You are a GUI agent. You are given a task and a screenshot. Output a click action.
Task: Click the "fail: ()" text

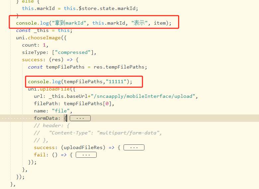[45, 155]
